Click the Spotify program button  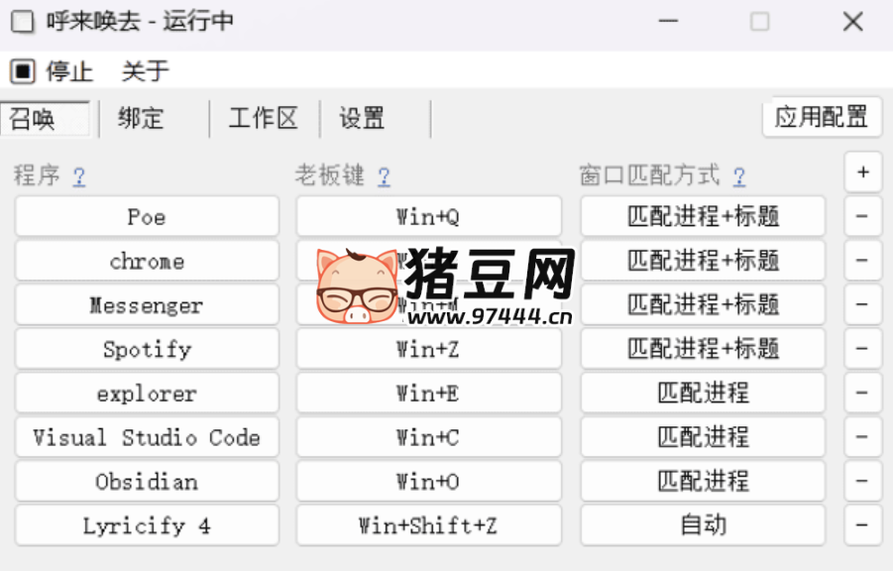click(x=147, y=349)
